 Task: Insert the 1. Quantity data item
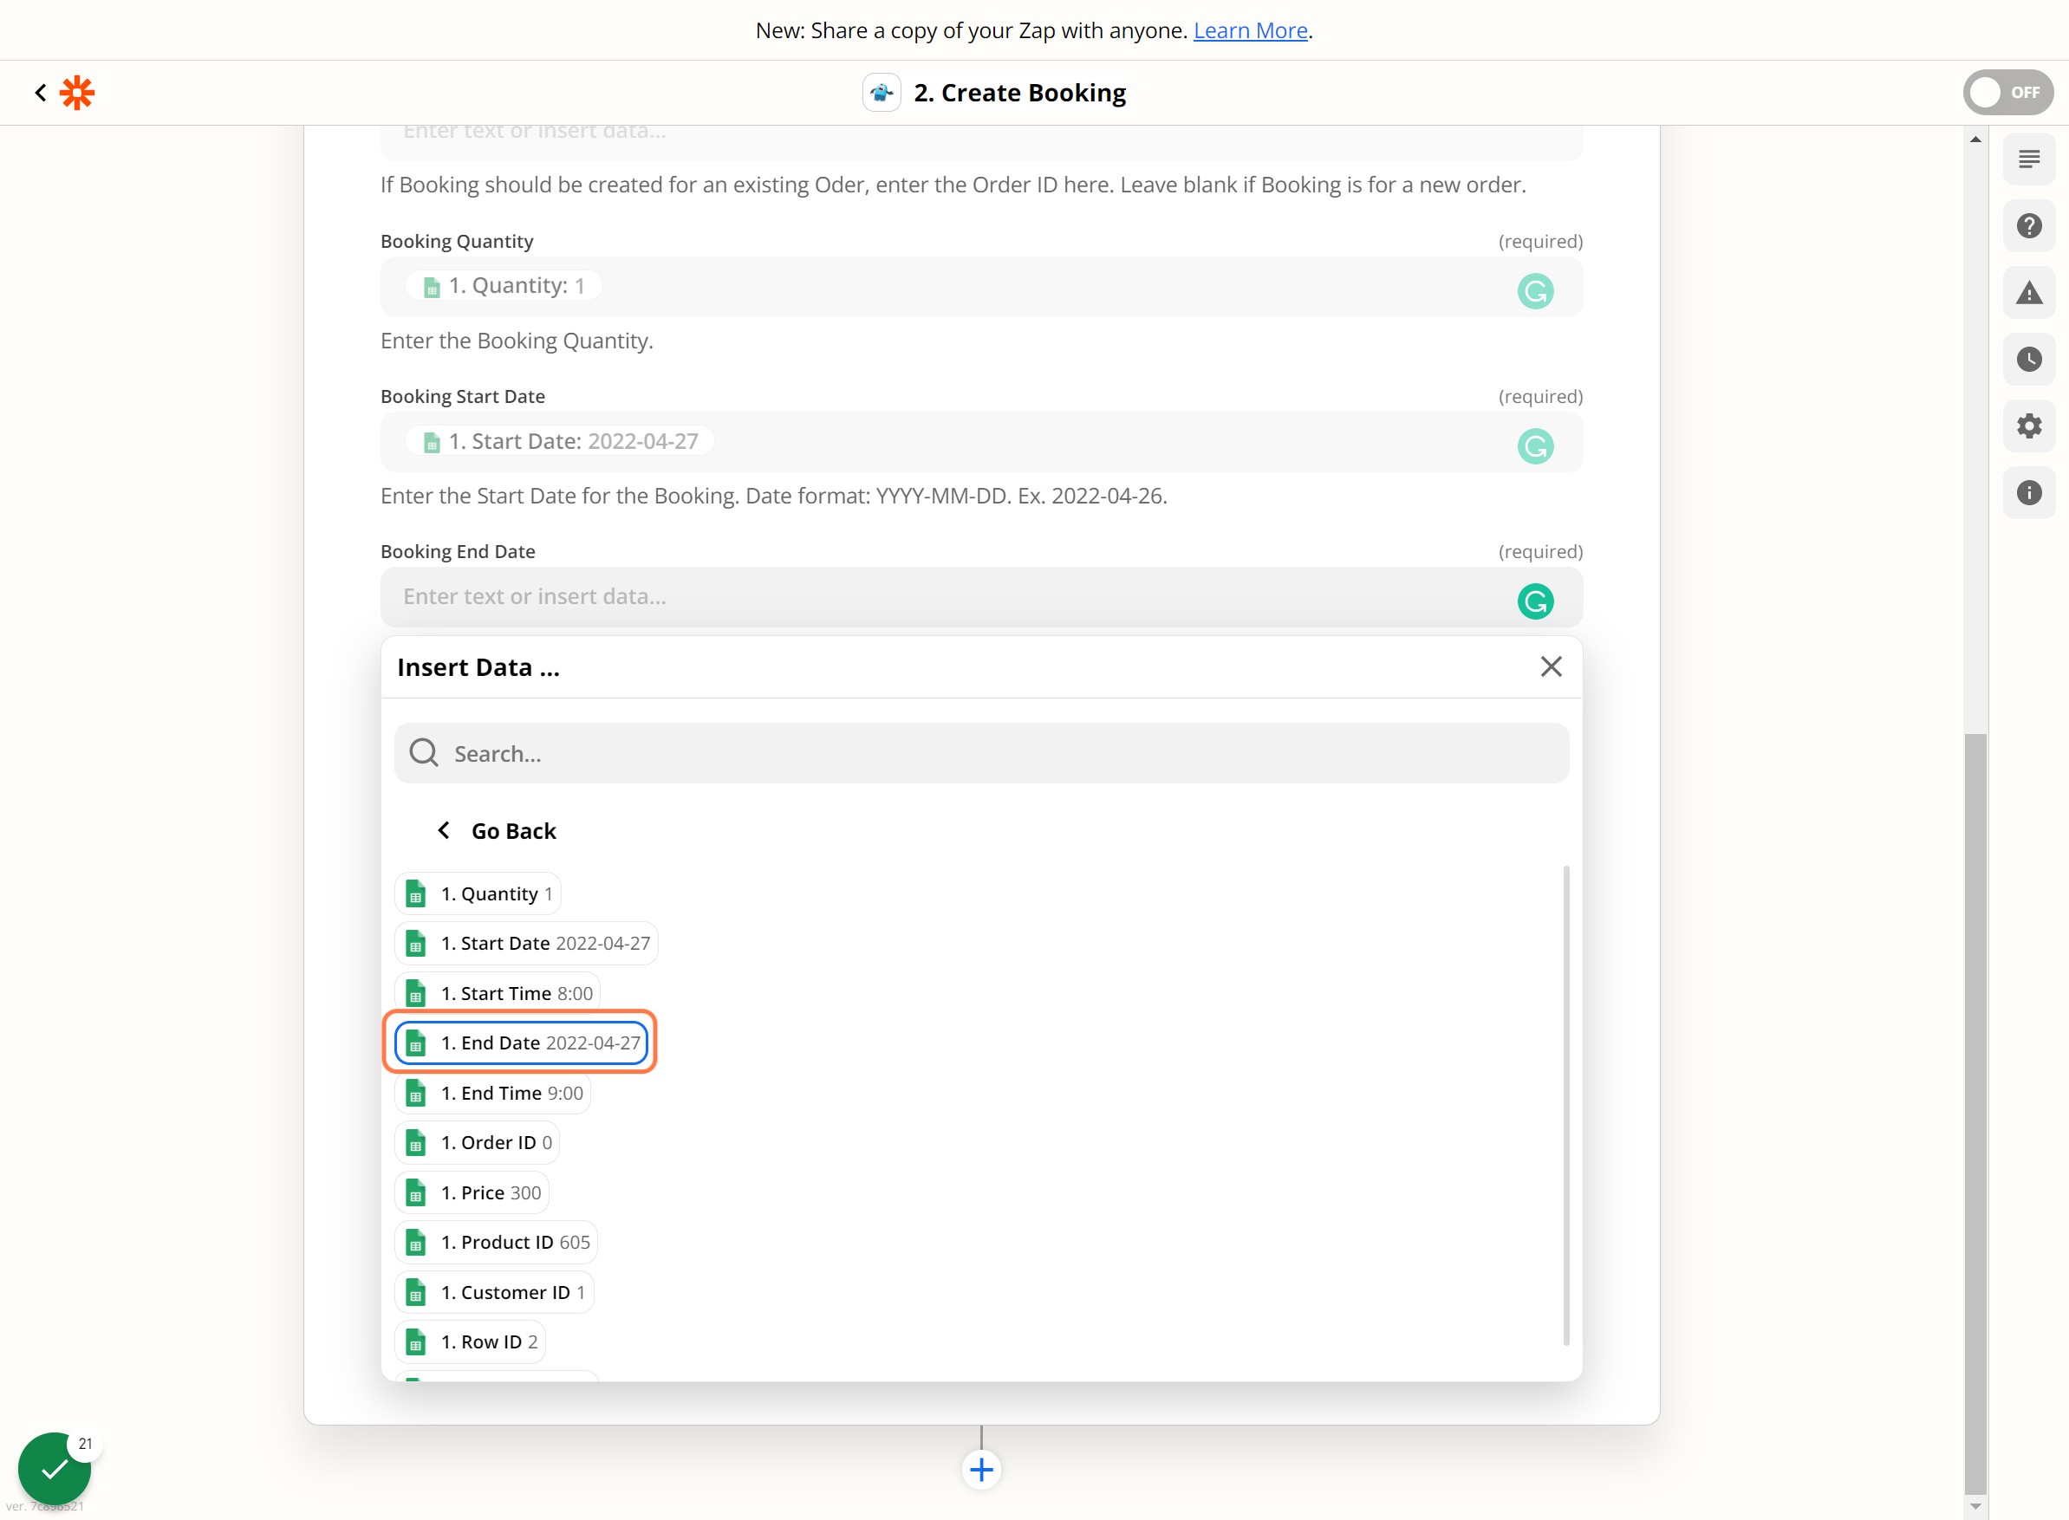click(478, 893)
